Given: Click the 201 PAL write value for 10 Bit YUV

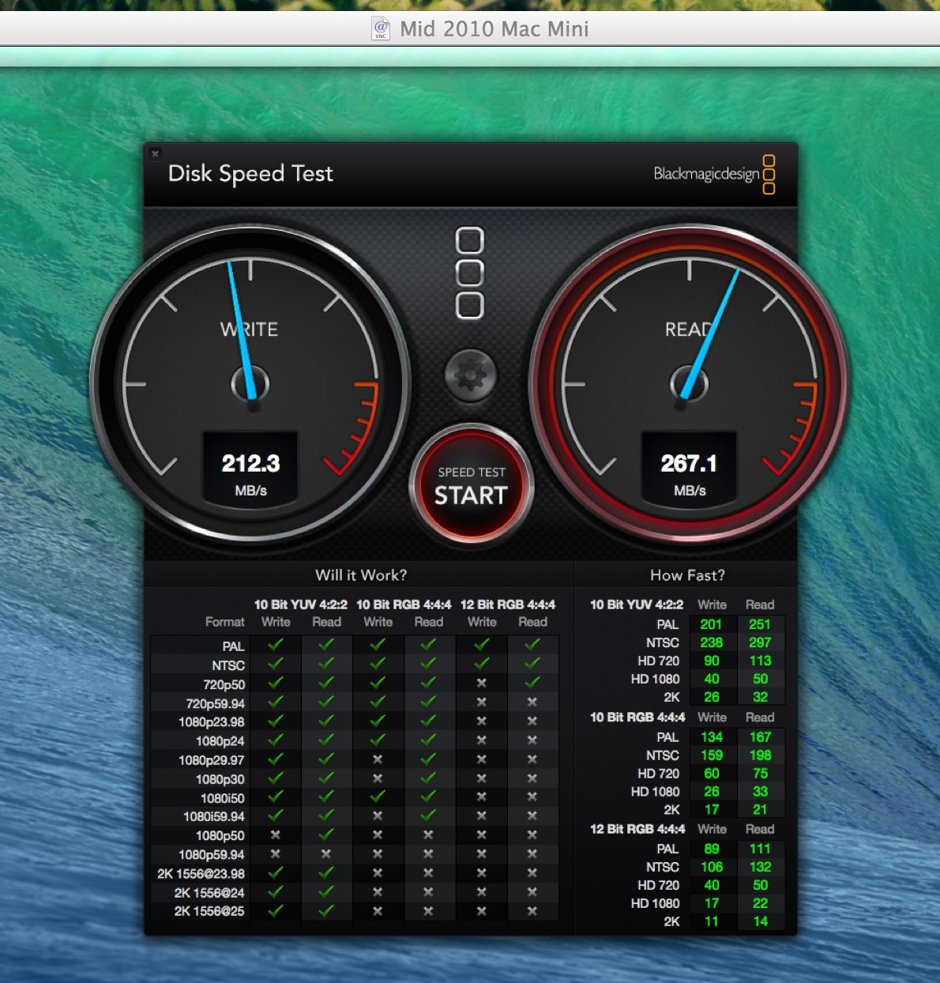Looking at the screenshot, I should 711,624.
